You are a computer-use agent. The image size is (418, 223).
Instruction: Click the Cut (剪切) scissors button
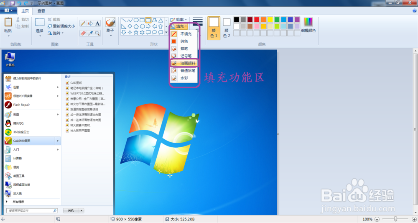coord(22,20)
